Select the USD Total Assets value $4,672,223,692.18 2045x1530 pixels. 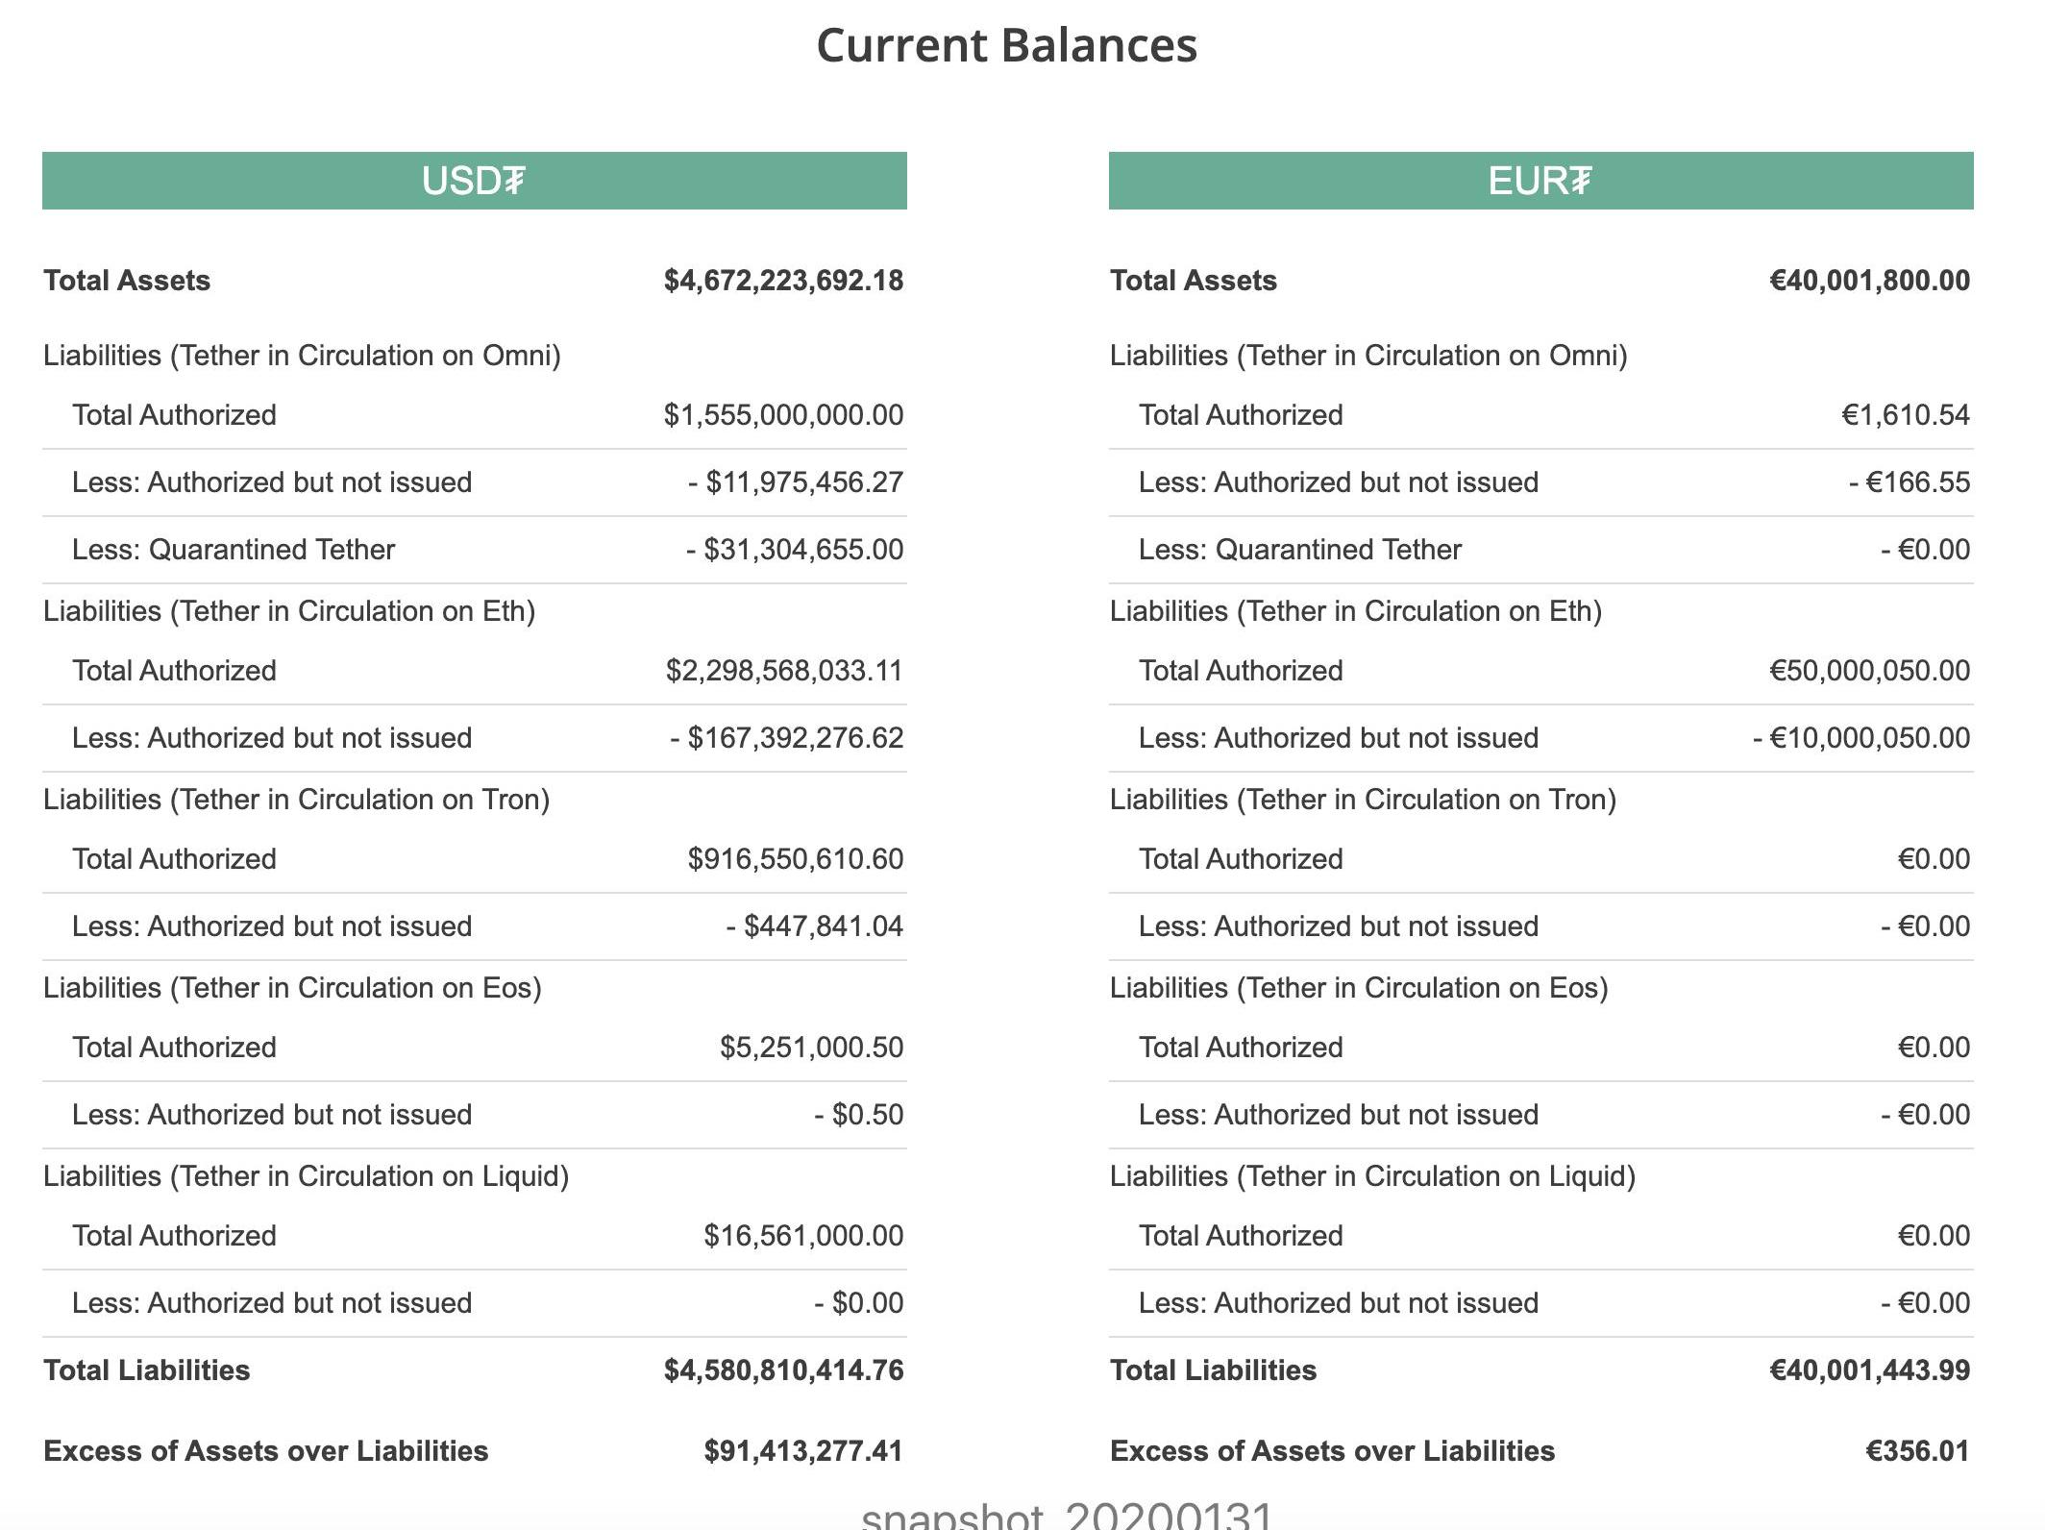coord(783,281)
